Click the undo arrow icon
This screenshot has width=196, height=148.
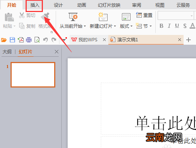(x=46, y=40)
